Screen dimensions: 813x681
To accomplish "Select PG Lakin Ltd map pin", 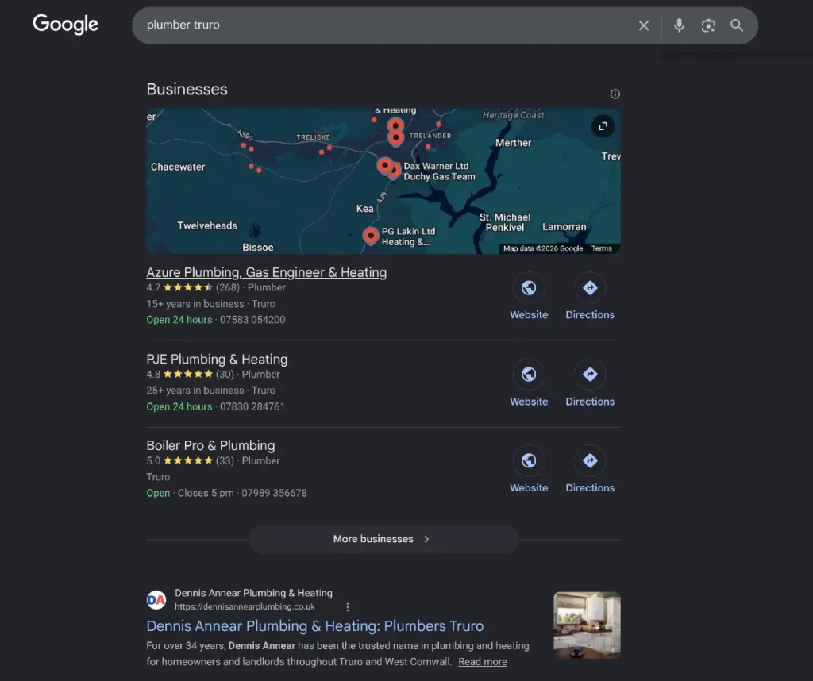I will [x=370, y=237].
